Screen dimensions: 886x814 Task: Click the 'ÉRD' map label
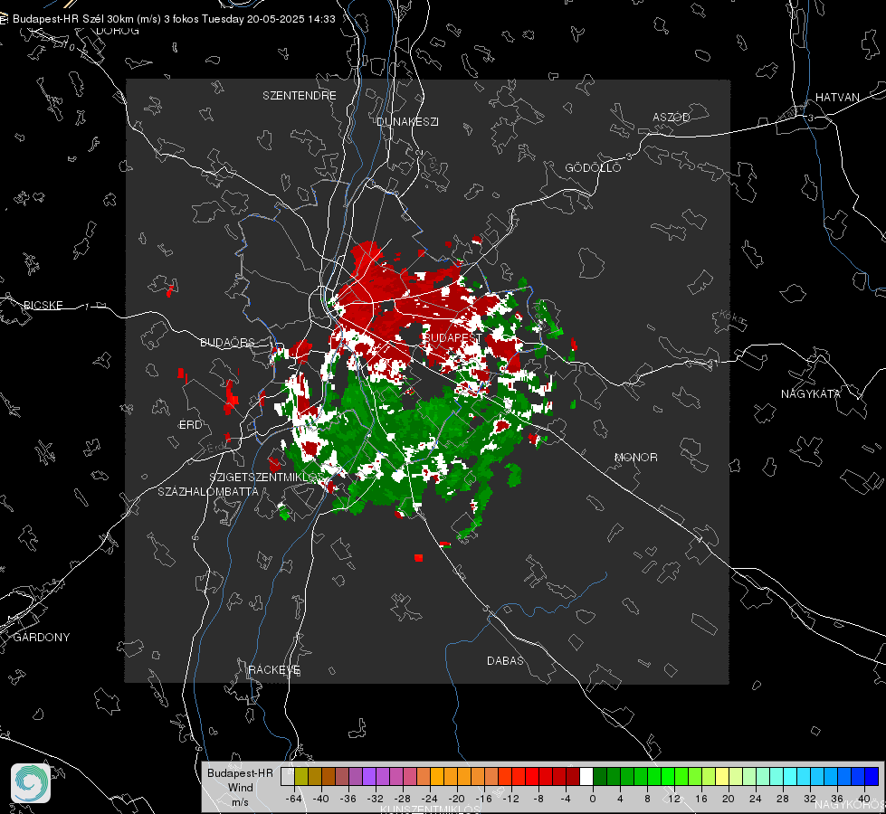click(190, 425)
